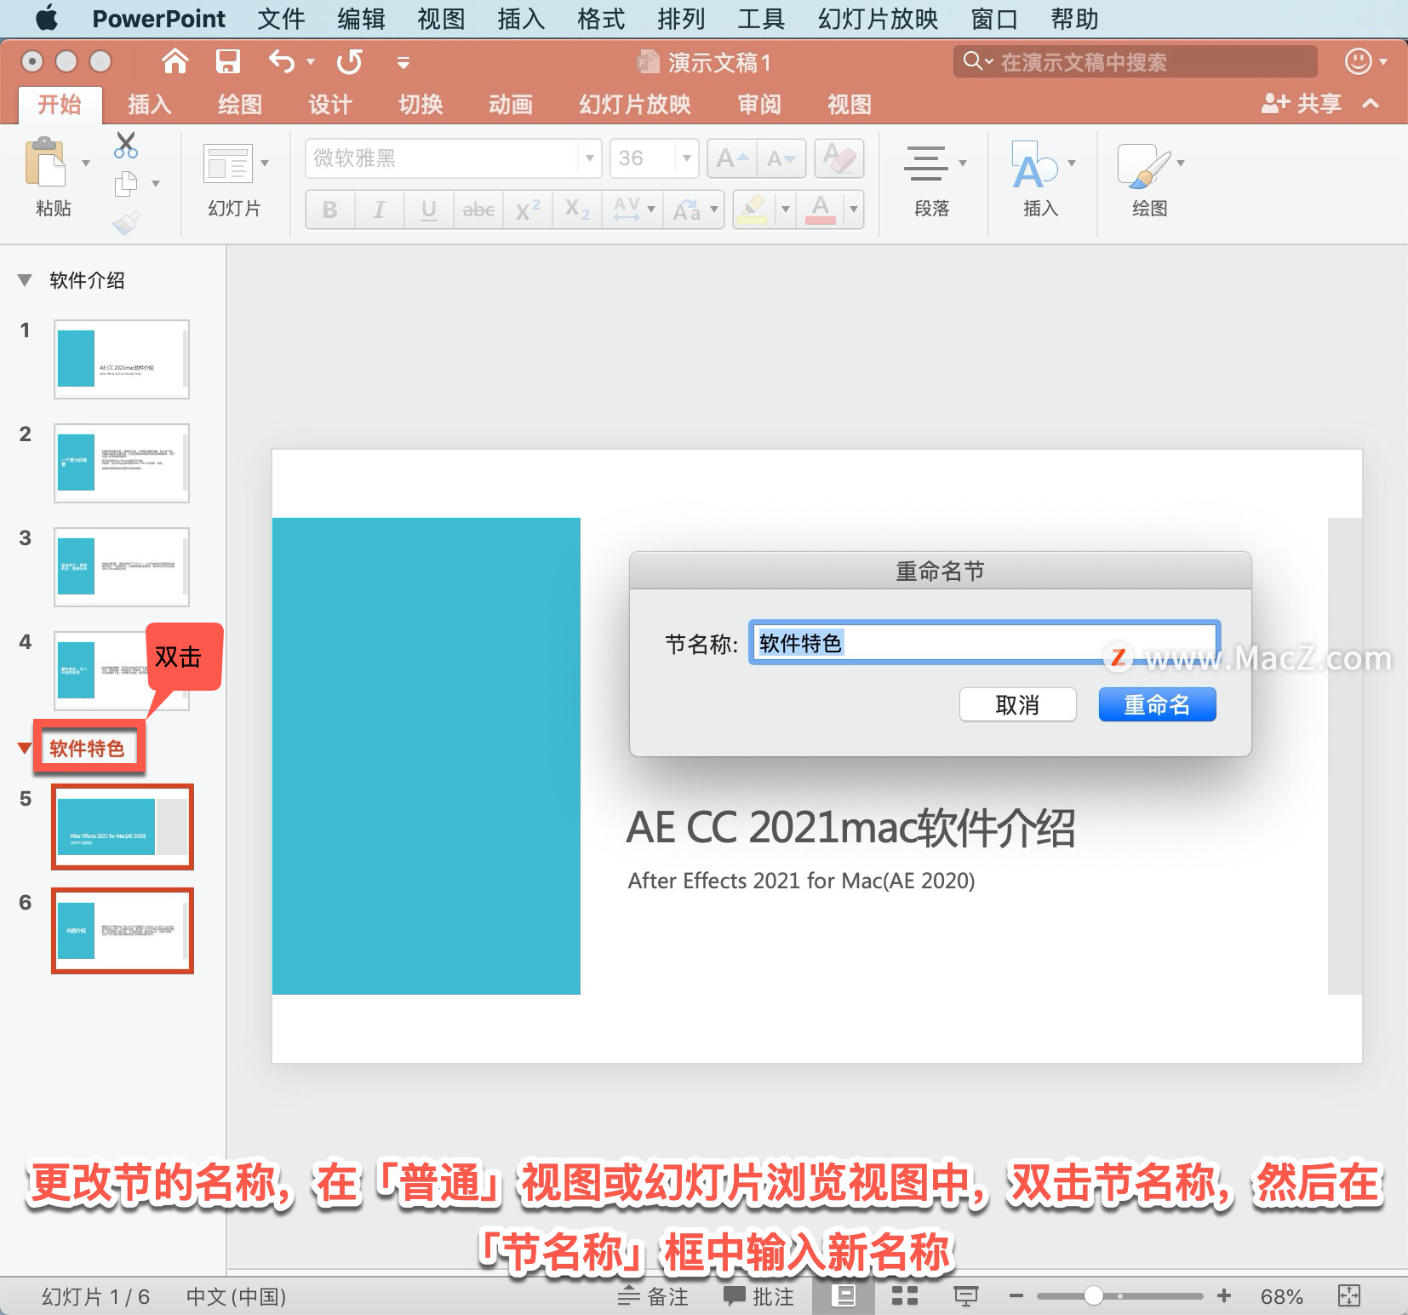Viewport: 1408px width, 1315px height.
Task: Select the Format Painter brush
Action: (126, 222)
